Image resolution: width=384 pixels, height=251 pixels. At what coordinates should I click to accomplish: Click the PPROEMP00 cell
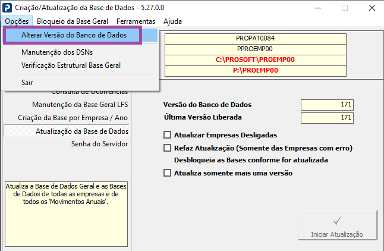(256, 49)
